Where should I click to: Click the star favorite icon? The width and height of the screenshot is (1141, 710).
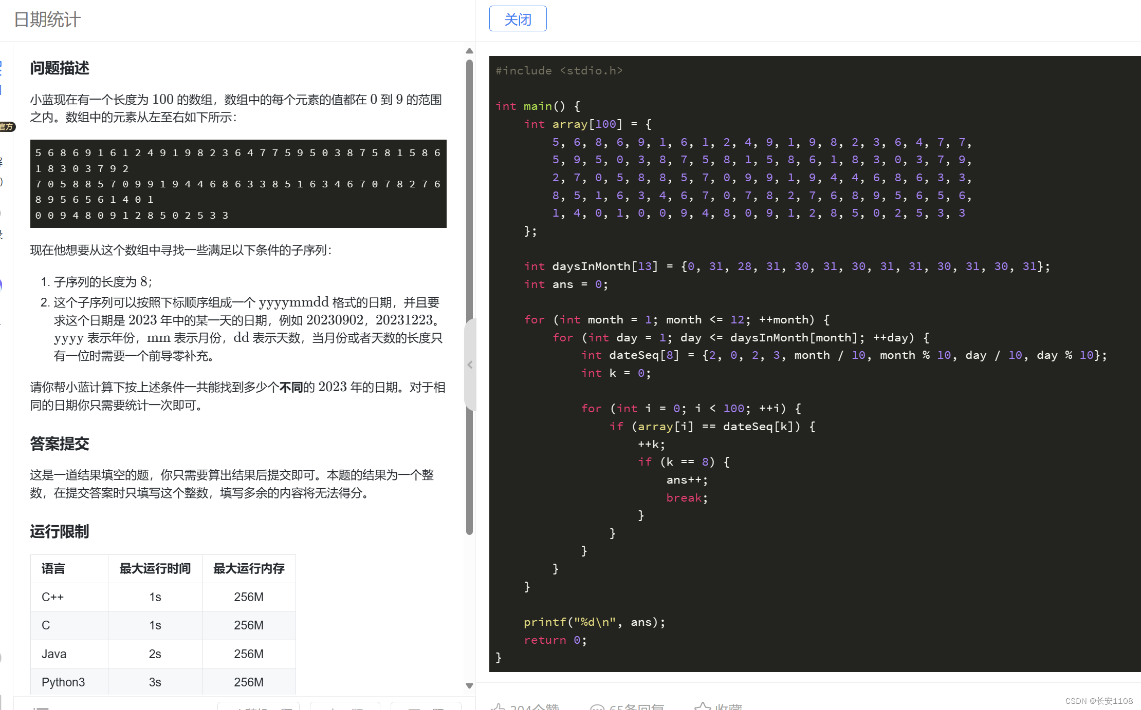702,707
